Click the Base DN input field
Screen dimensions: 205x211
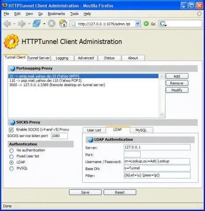[x=157, y=168]
